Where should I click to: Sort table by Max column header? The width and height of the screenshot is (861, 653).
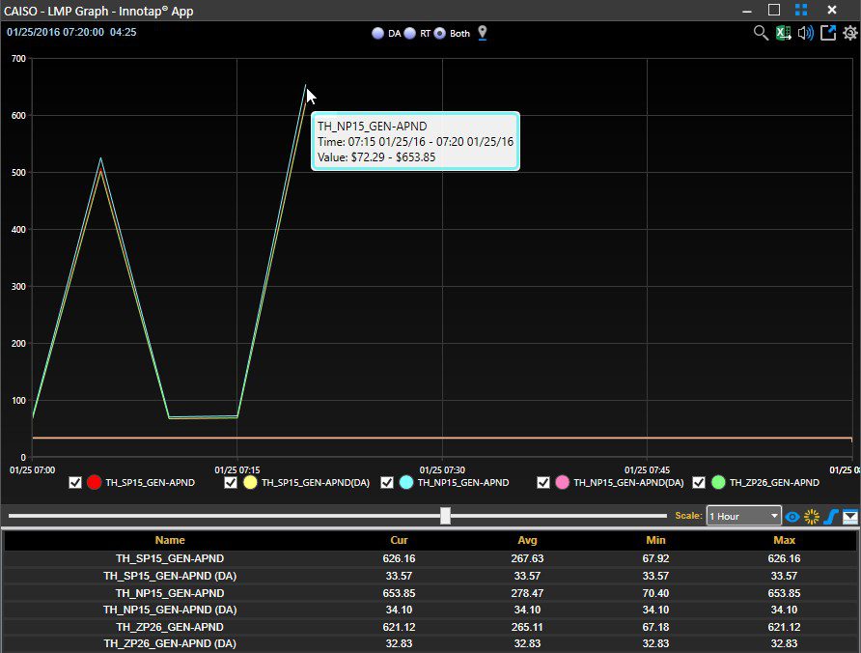pos(784,540)
